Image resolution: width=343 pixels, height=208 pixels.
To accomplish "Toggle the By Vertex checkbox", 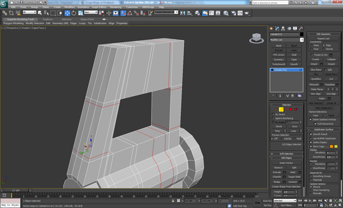I will [x=273, y=114].
